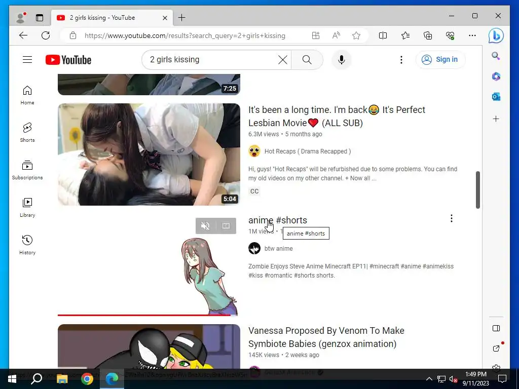Open the Windows Start menu
Viewport: 519px width, 389px height.
(x=12, y=379)
